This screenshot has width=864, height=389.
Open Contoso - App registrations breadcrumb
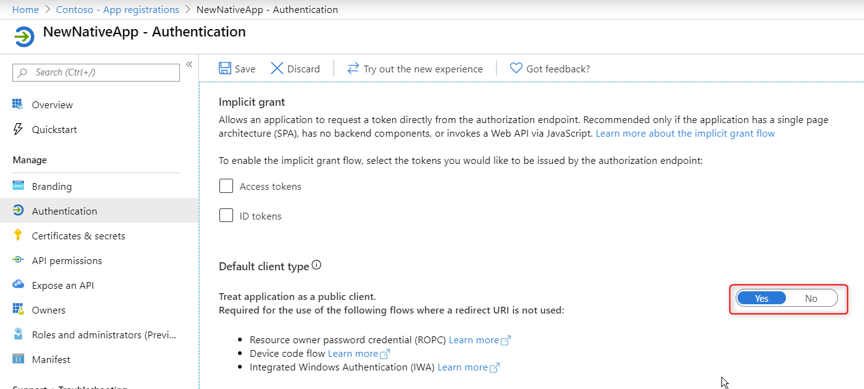coord(117,10)
